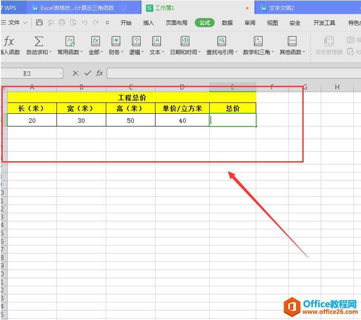Switch to the 视图 View ribbon tab

pyautogui.click(x=272, y=23)
